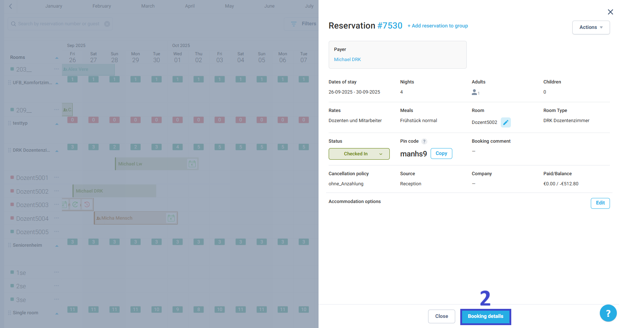
Task: Click the magnifier icon in the search bar
Action: 13,23
